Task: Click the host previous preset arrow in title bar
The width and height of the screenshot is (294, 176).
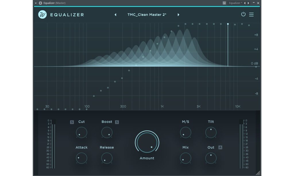Action: (x=245, y=3)
